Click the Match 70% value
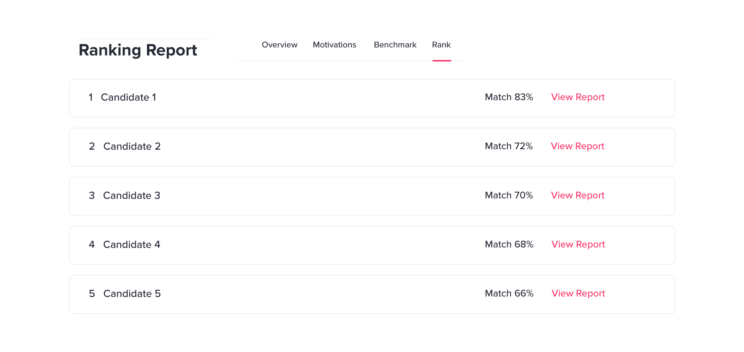The width and height of the screenshot is (744, 352). [x=508, y=195]
